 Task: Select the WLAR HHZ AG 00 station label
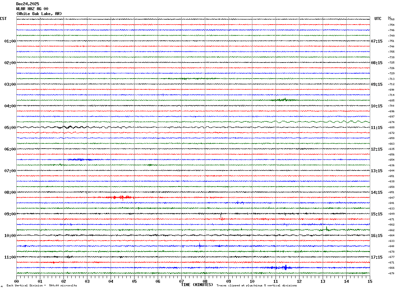pyautogui.click(x=32, y=9)
